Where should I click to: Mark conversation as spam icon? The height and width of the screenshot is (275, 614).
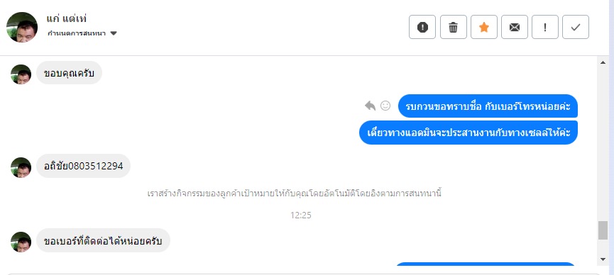pos(422,27)
